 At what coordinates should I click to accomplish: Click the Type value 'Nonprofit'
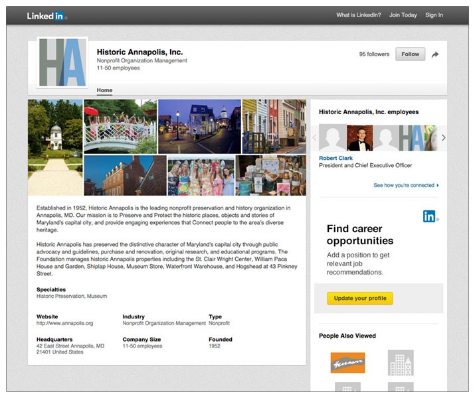tap(219, 323)
